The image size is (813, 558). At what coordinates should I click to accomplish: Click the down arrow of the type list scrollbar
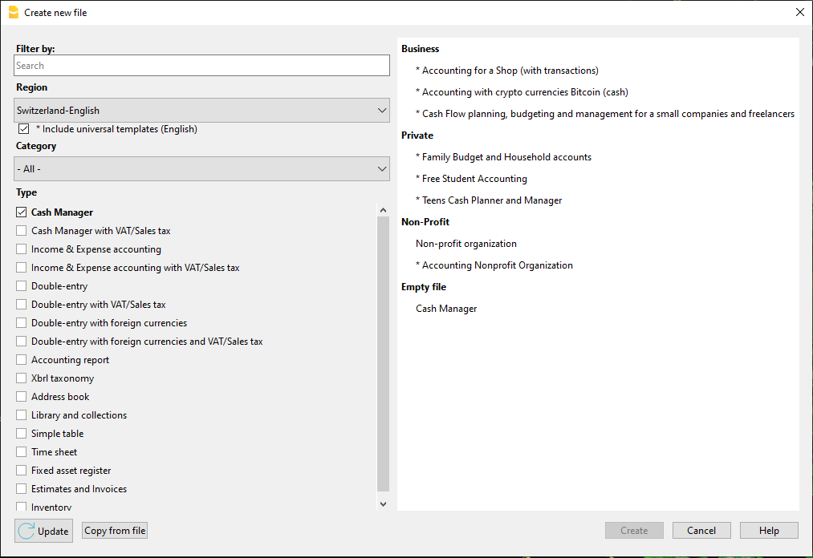(x=383, y=503)
